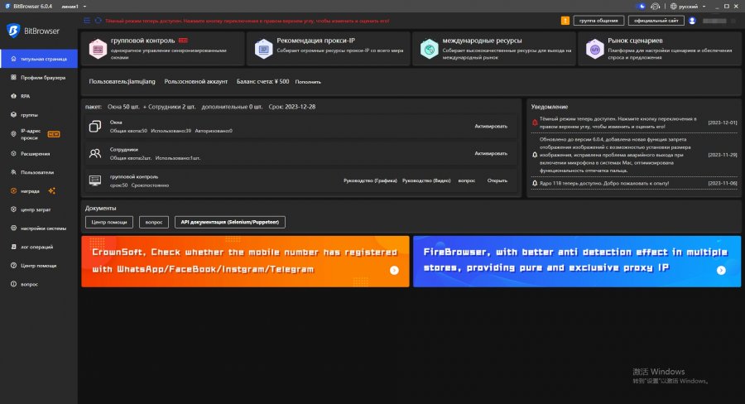This screenshot has height=404, width=745.
Task: Click Роль:основной аккаунт text
Action: (195, 82)
